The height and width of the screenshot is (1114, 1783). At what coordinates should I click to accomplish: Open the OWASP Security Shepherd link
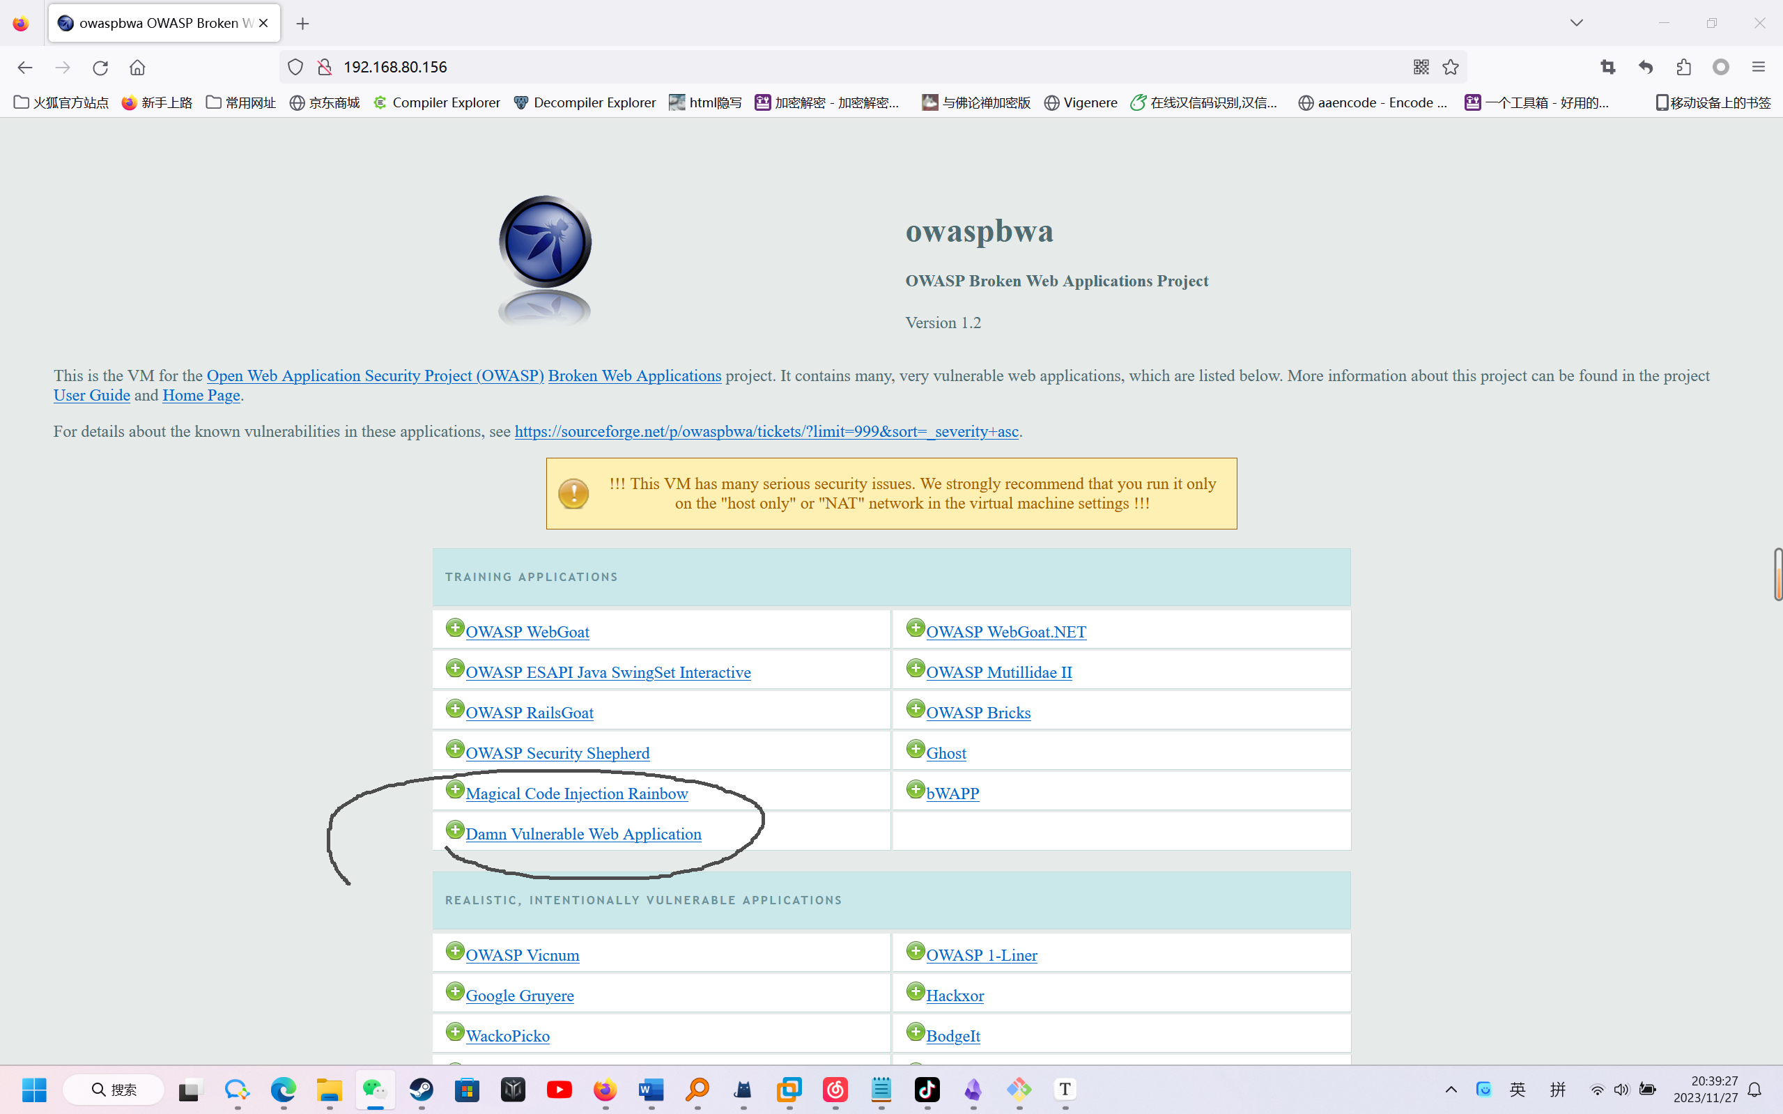[x=557, y=754]
